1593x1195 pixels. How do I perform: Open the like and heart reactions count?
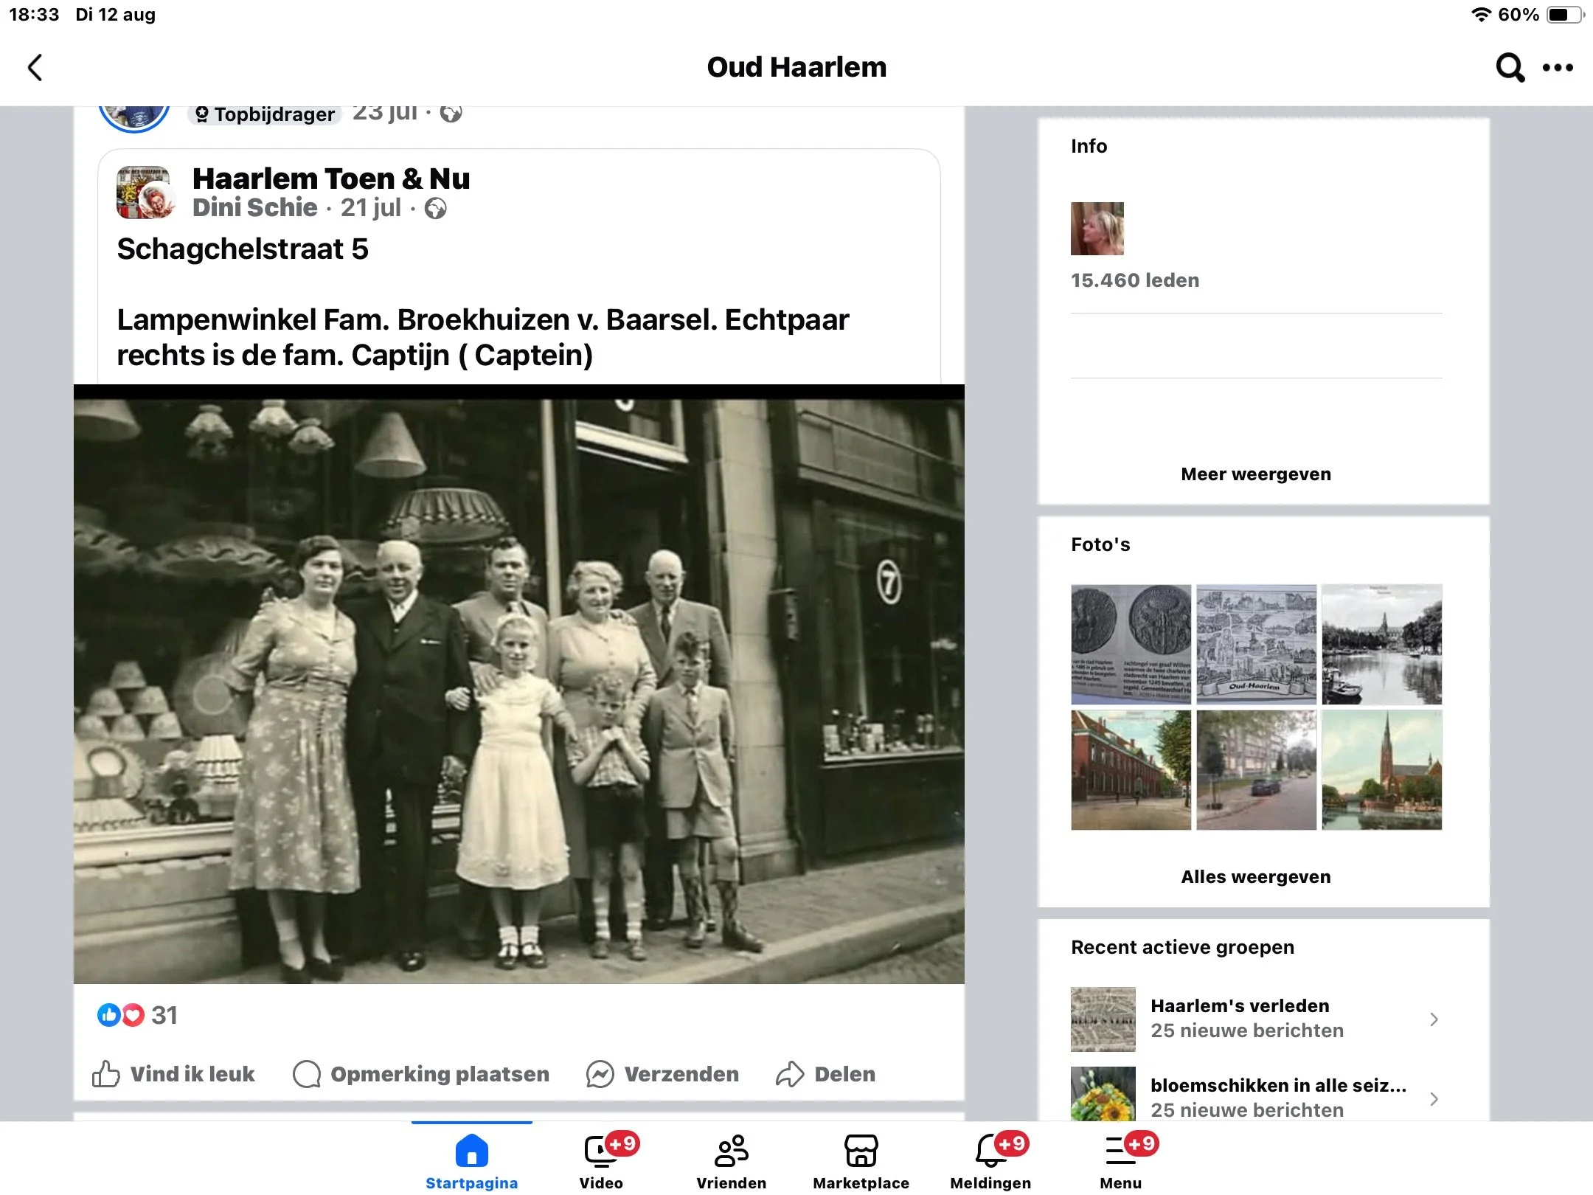(x=137, y=1016)
